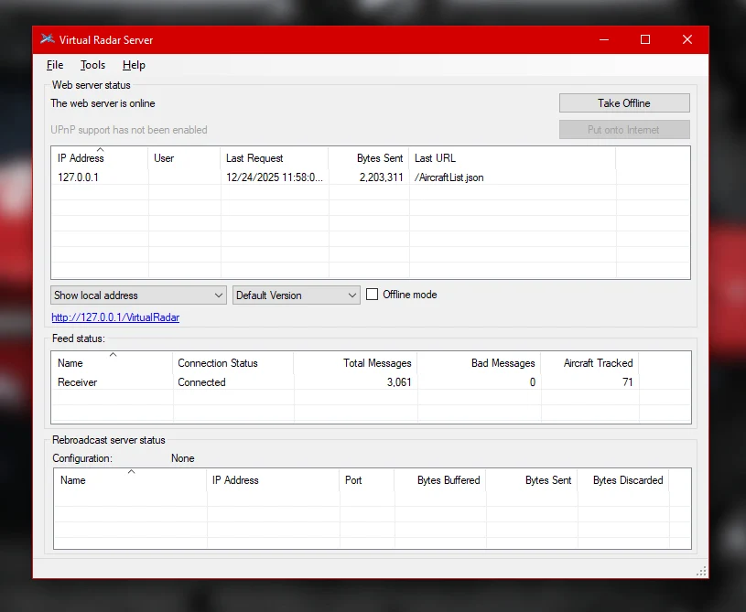This screenshot has width=746, height=612.
Task: Expand the Show local address dropdown
Action: click(138, 295)
